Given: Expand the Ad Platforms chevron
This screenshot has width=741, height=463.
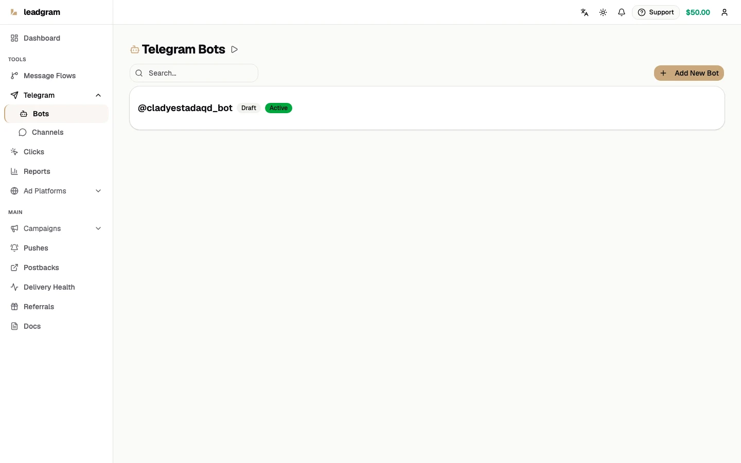Looking at the screenshot, I should click(x=98, y=191).
